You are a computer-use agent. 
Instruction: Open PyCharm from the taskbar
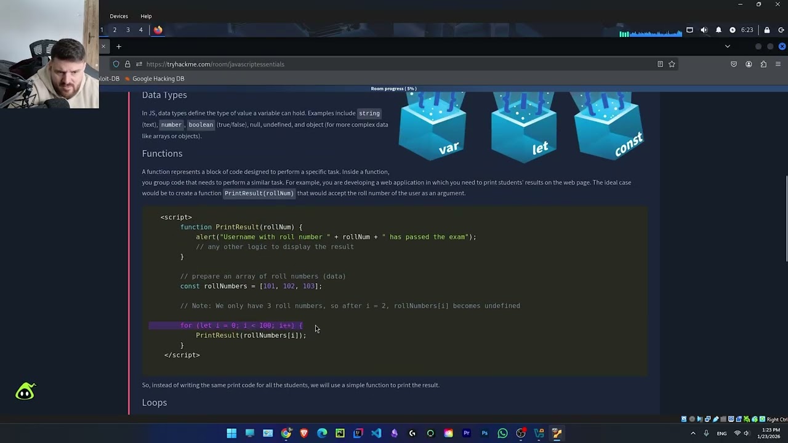340,433
